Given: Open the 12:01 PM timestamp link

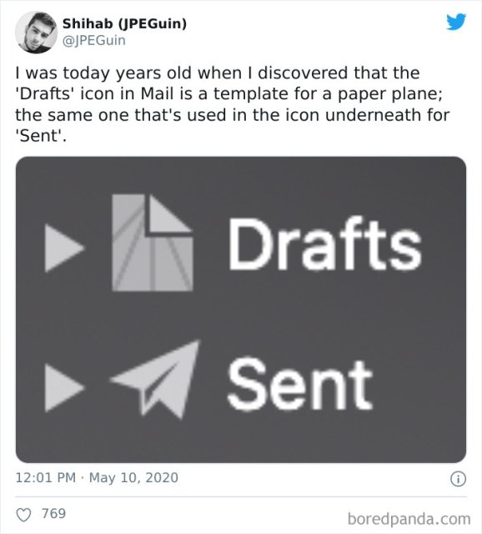Looking at the screenshot, I should tap(46, 477).
